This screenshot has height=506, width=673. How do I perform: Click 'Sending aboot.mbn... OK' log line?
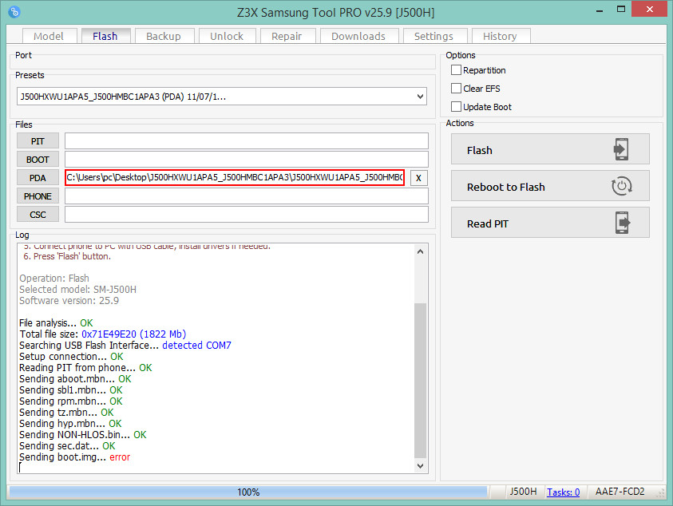click(75, 378)
